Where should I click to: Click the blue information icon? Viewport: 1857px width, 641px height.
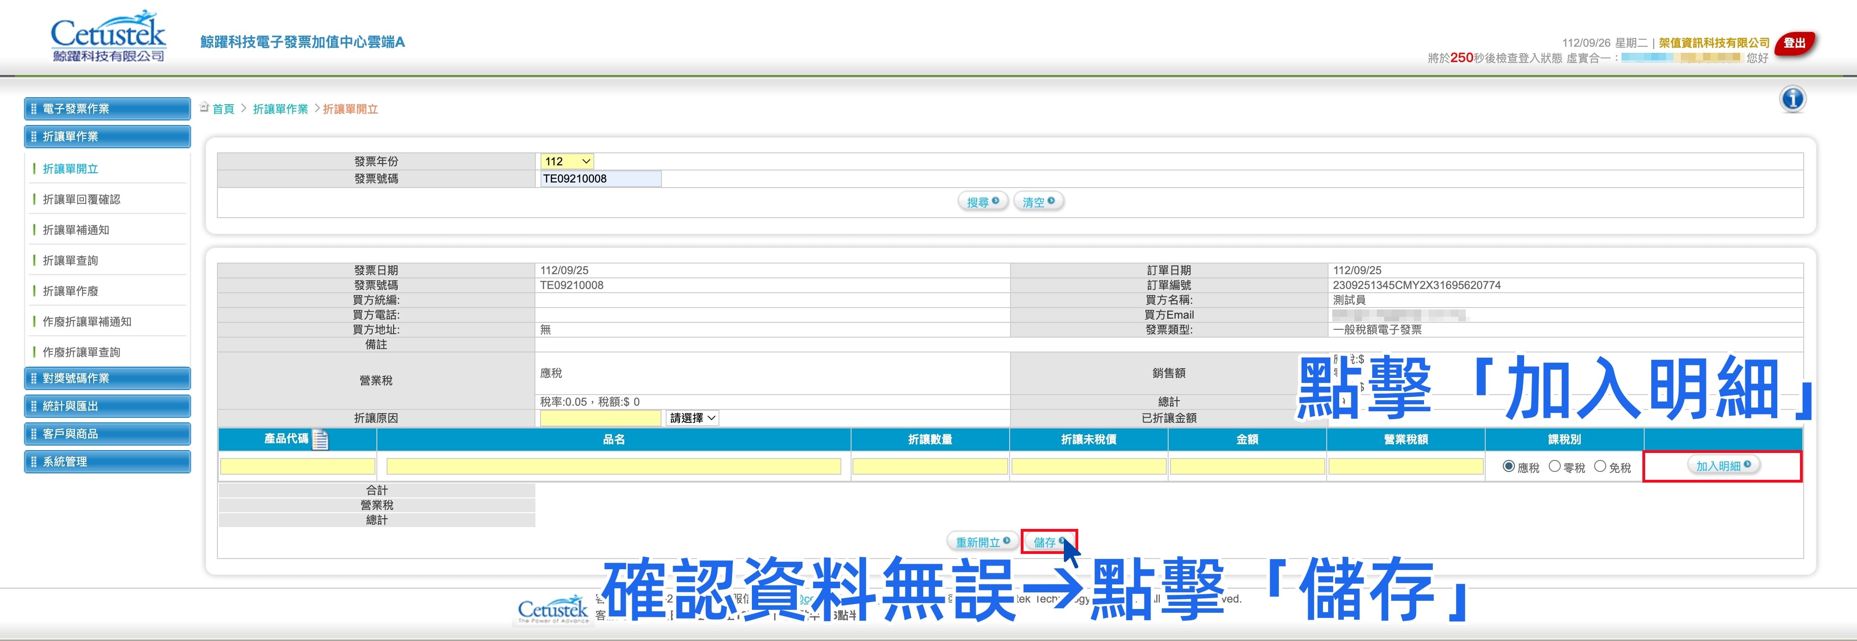click(x=1792, y=100)
